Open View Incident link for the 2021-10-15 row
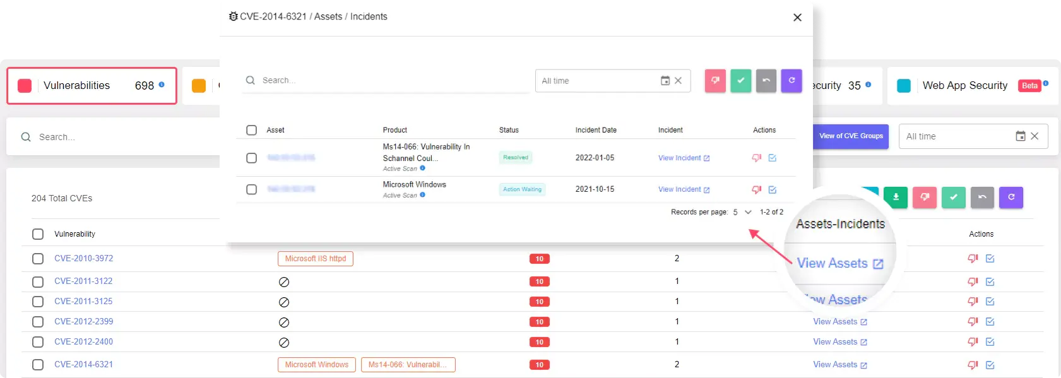The width and height of the screenshot is (1061, 378). pos(684,189)
